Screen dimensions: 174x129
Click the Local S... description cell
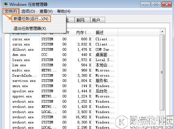(105, 60)
